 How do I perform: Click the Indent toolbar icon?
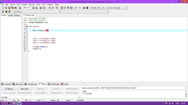click(49, 8)
